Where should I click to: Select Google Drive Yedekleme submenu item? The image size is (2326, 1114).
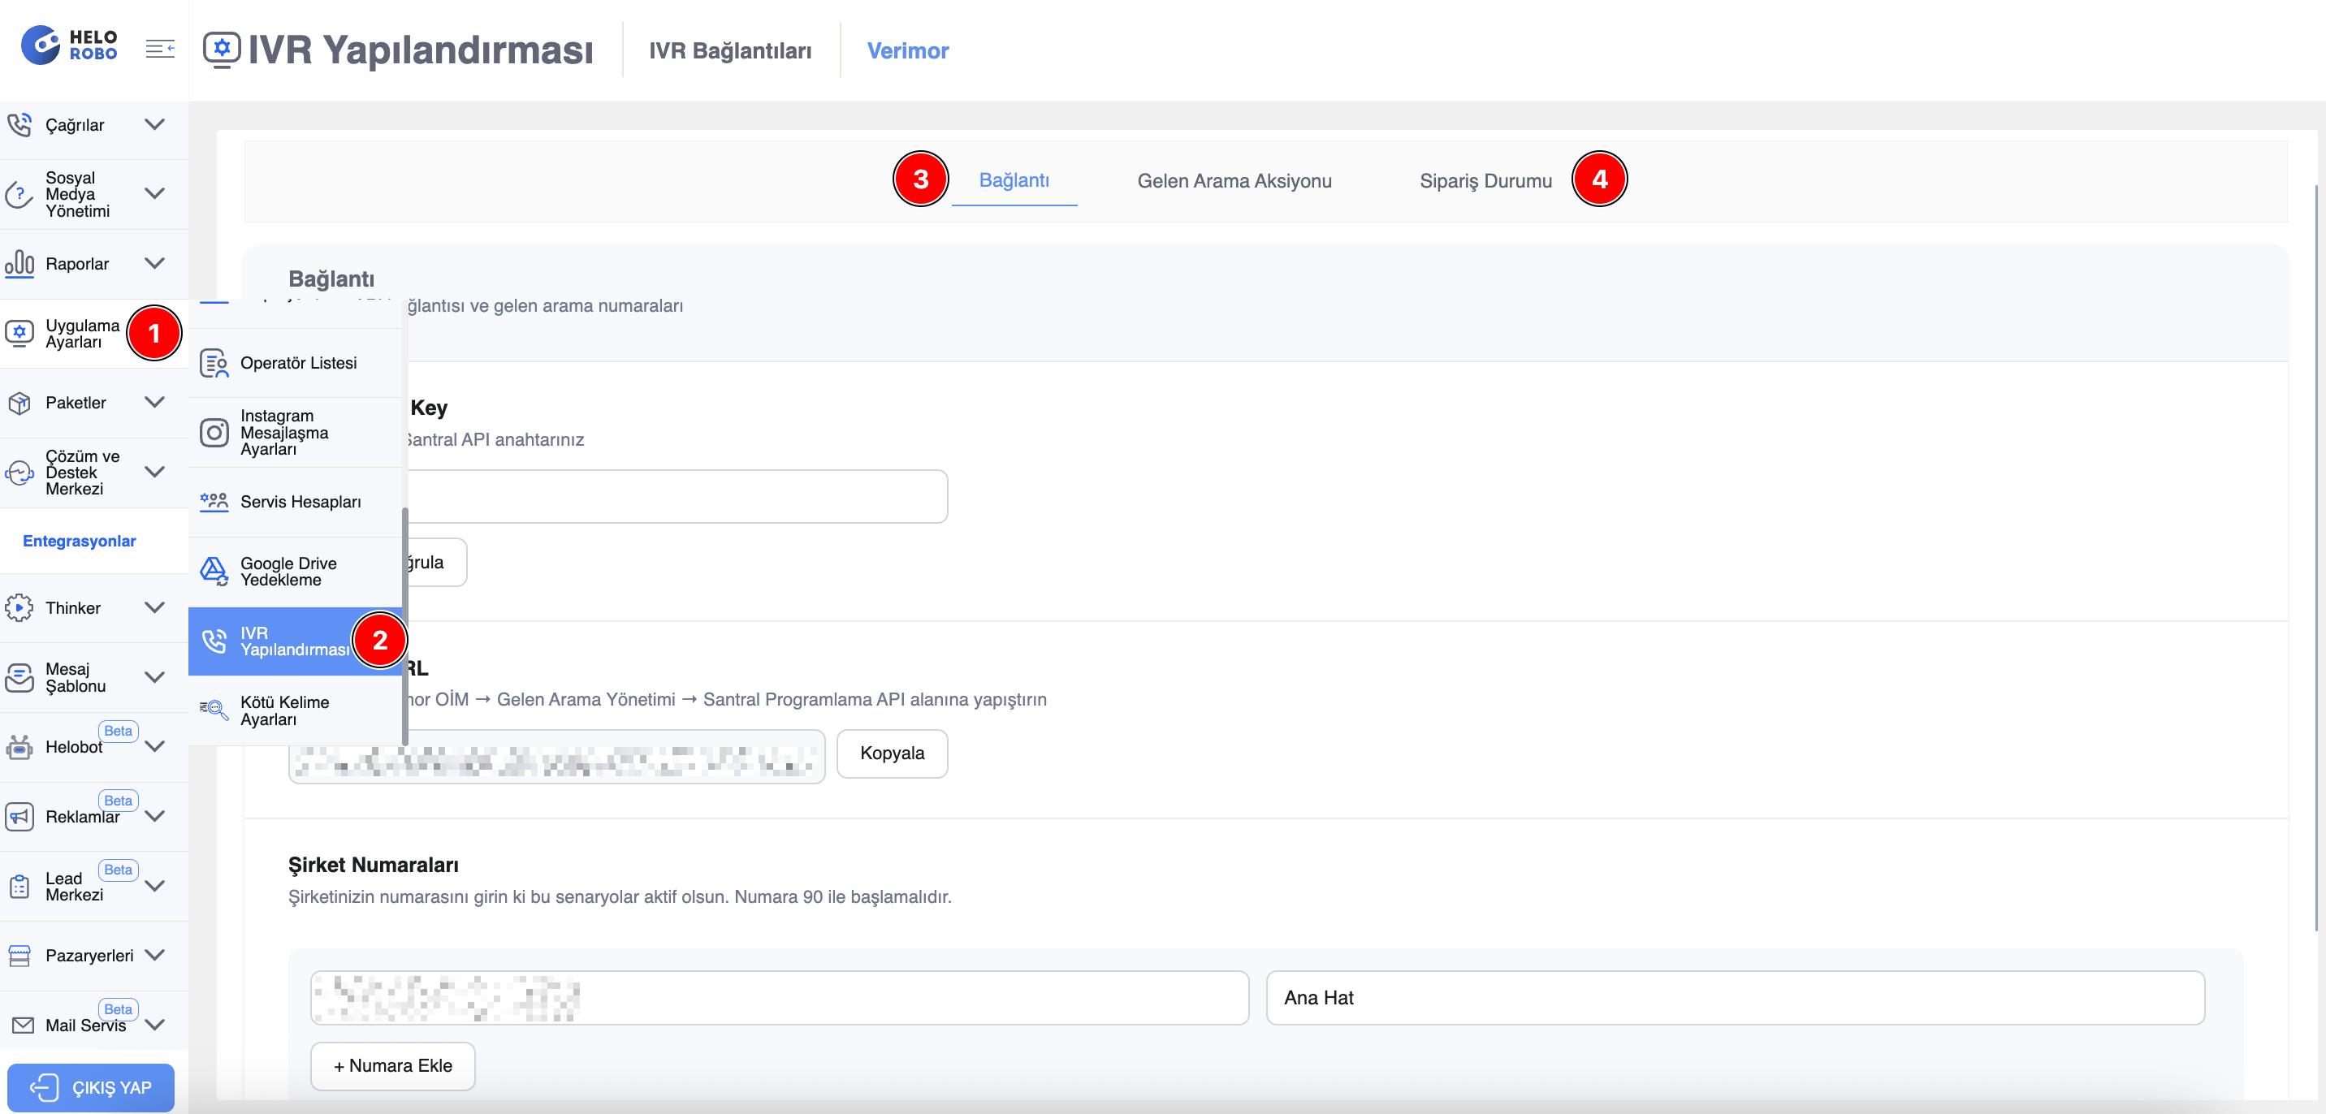(294, 572)
